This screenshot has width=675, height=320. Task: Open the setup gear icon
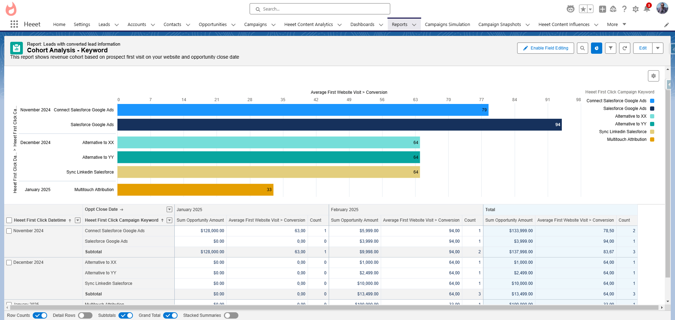(636, 9)
